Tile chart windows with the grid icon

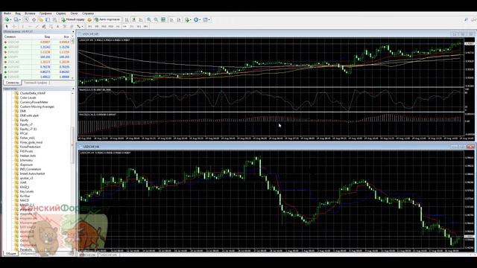click(163, 20)
